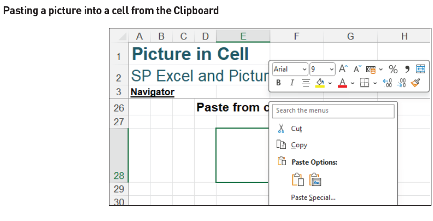
Task: Center align text in mini toolbar
Action: pyautogui.click(x=306, y=83)
